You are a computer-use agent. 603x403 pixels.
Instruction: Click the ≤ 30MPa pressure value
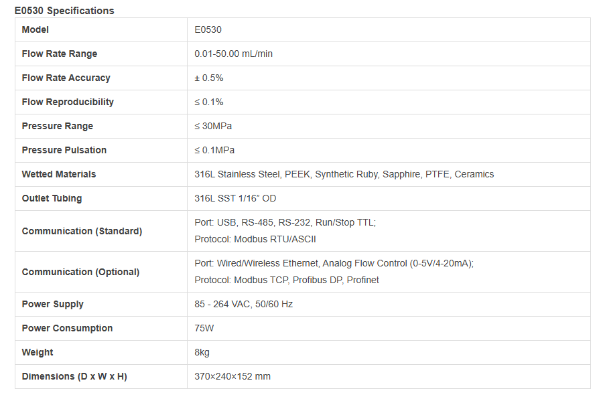point(213,126)
